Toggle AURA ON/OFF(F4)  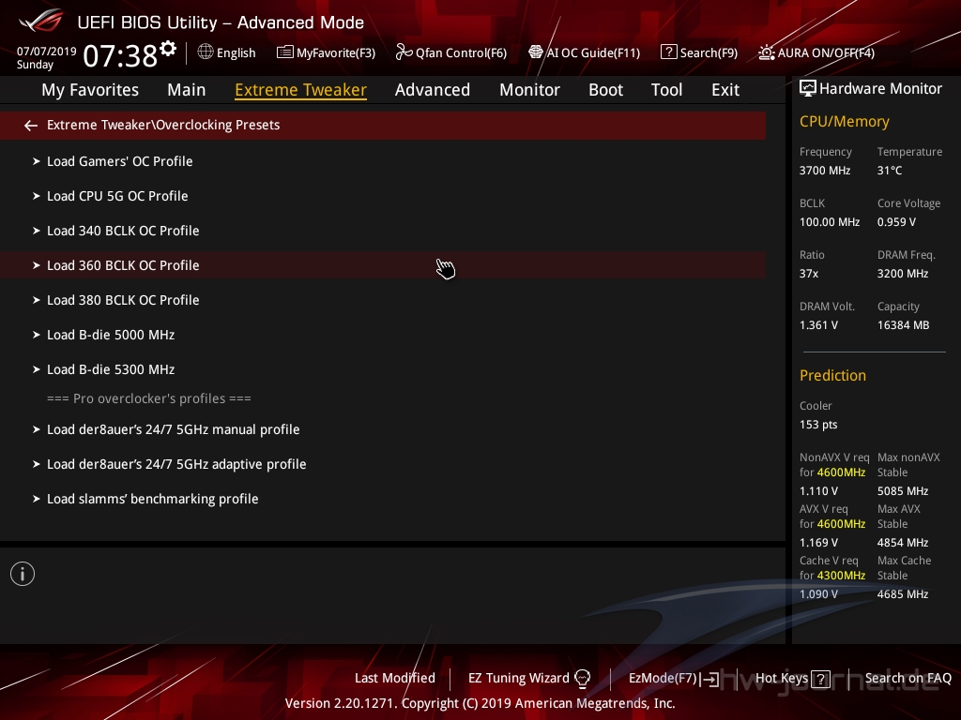tap(826, 53)
